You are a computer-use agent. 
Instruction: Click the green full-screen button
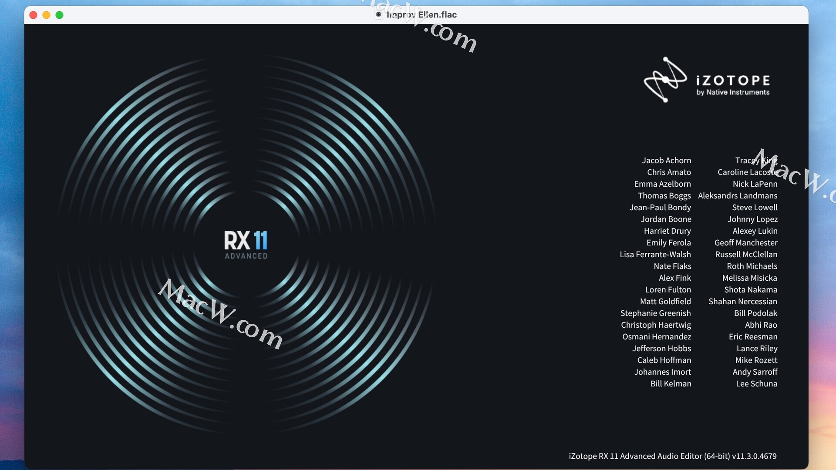pos(60,15)
